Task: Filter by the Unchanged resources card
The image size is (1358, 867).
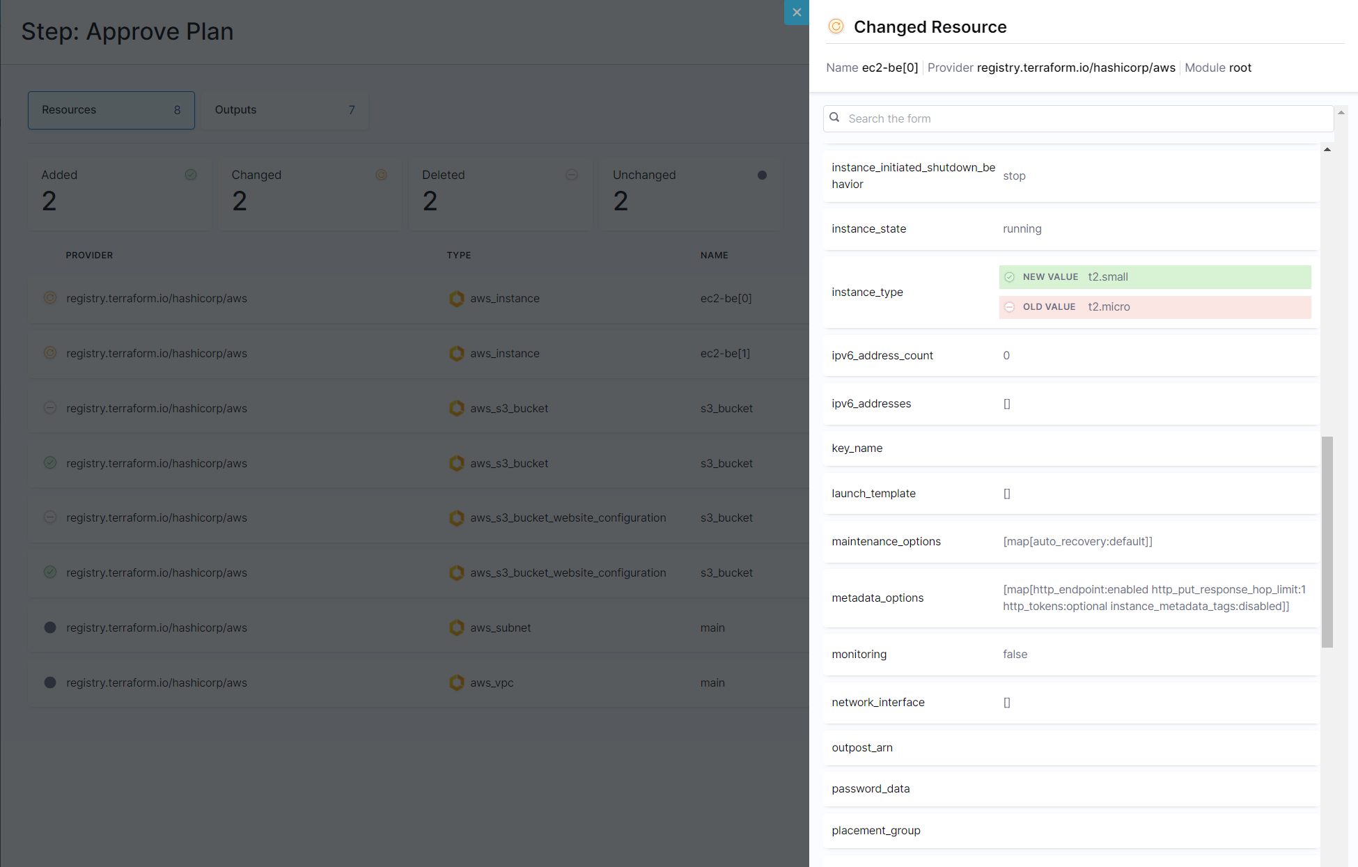Action: (690, 194)
